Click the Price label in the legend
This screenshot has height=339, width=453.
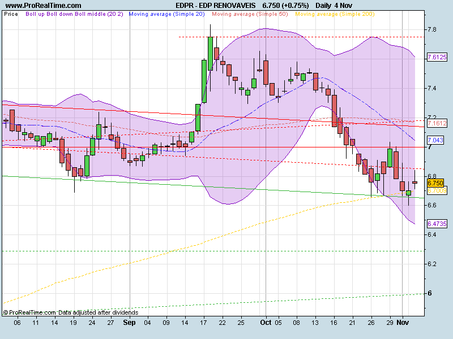click(x=11, y=14)
